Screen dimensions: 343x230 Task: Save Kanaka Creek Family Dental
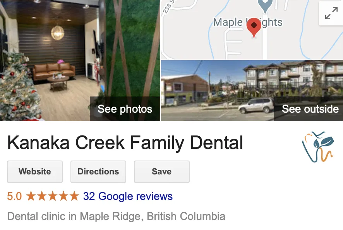click(162, 172)
